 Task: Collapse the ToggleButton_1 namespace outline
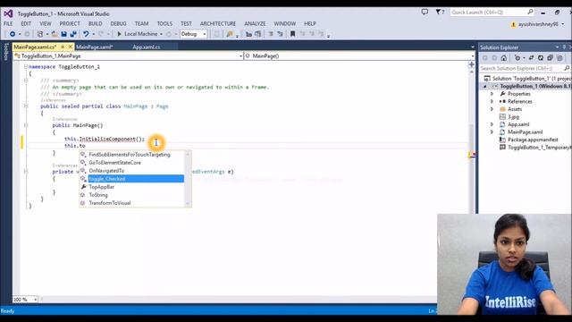pos(26,66)
